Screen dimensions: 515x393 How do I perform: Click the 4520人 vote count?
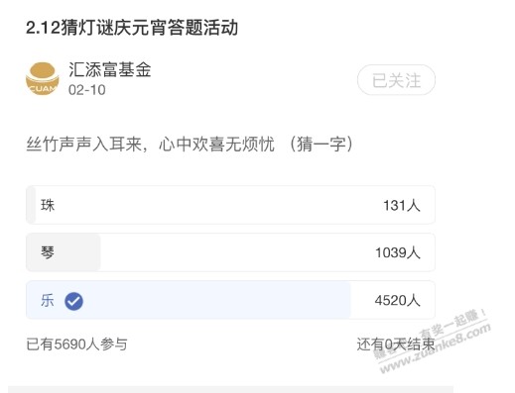point(398,300)
